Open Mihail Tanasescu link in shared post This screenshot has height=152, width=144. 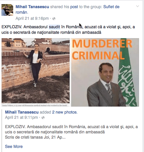(22, 112)
